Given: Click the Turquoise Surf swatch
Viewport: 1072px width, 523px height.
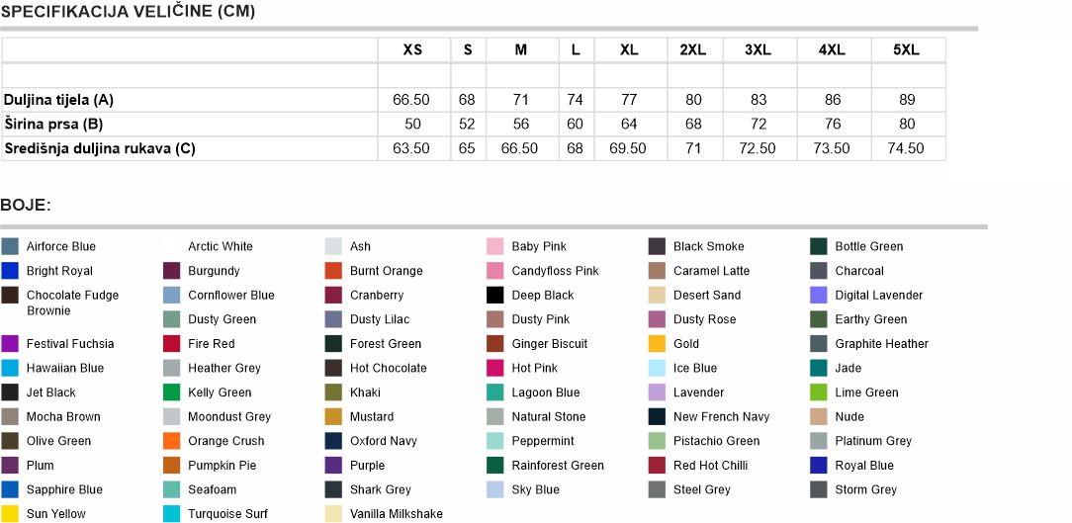Looking at the screenshot, I should point(171,514).
